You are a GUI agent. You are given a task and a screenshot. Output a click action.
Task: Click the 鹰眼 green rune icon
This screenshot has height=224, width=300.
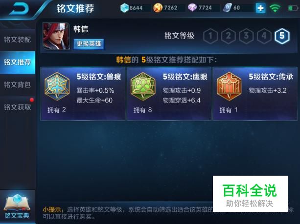[x=143, y=86]
